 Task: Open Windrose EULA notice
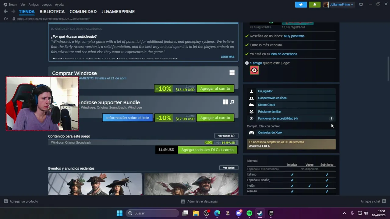[291, 144]
